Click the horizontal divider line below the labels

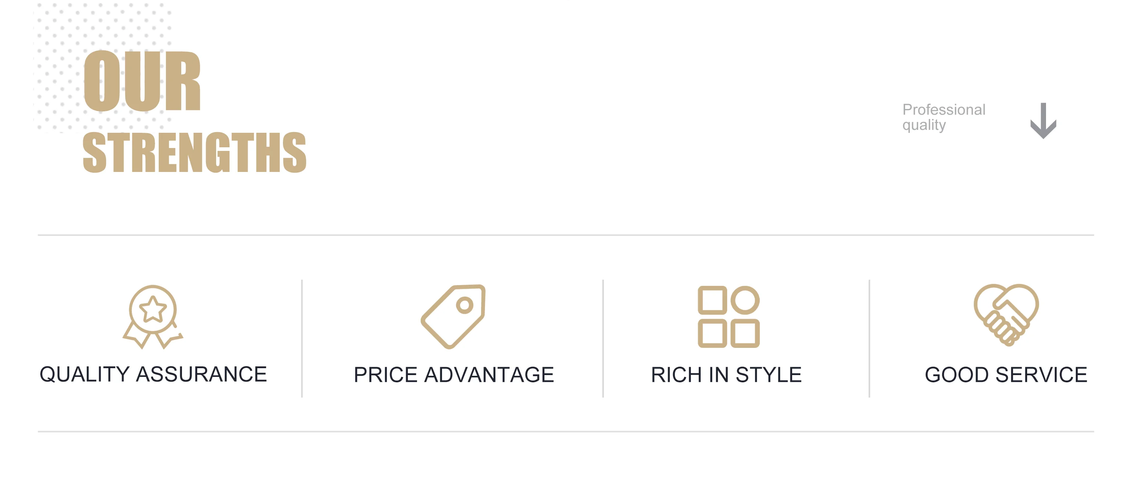pyautogui.click(x=565, y=432)
